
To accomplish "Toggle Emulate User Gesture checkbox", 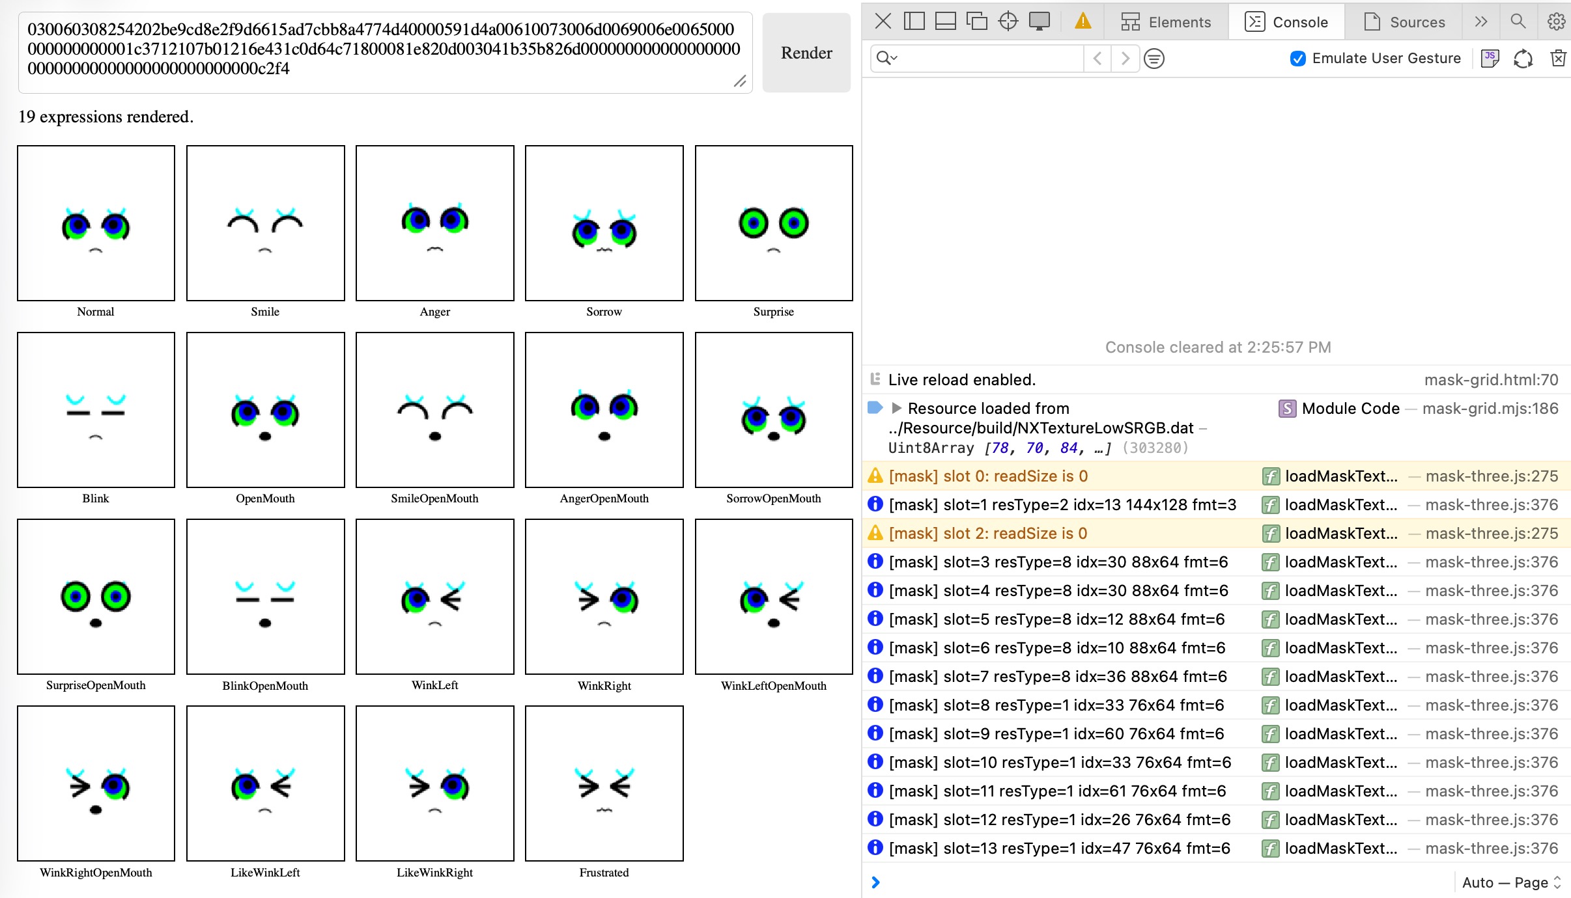I will pyautogui.click(x=1297, y=59).
